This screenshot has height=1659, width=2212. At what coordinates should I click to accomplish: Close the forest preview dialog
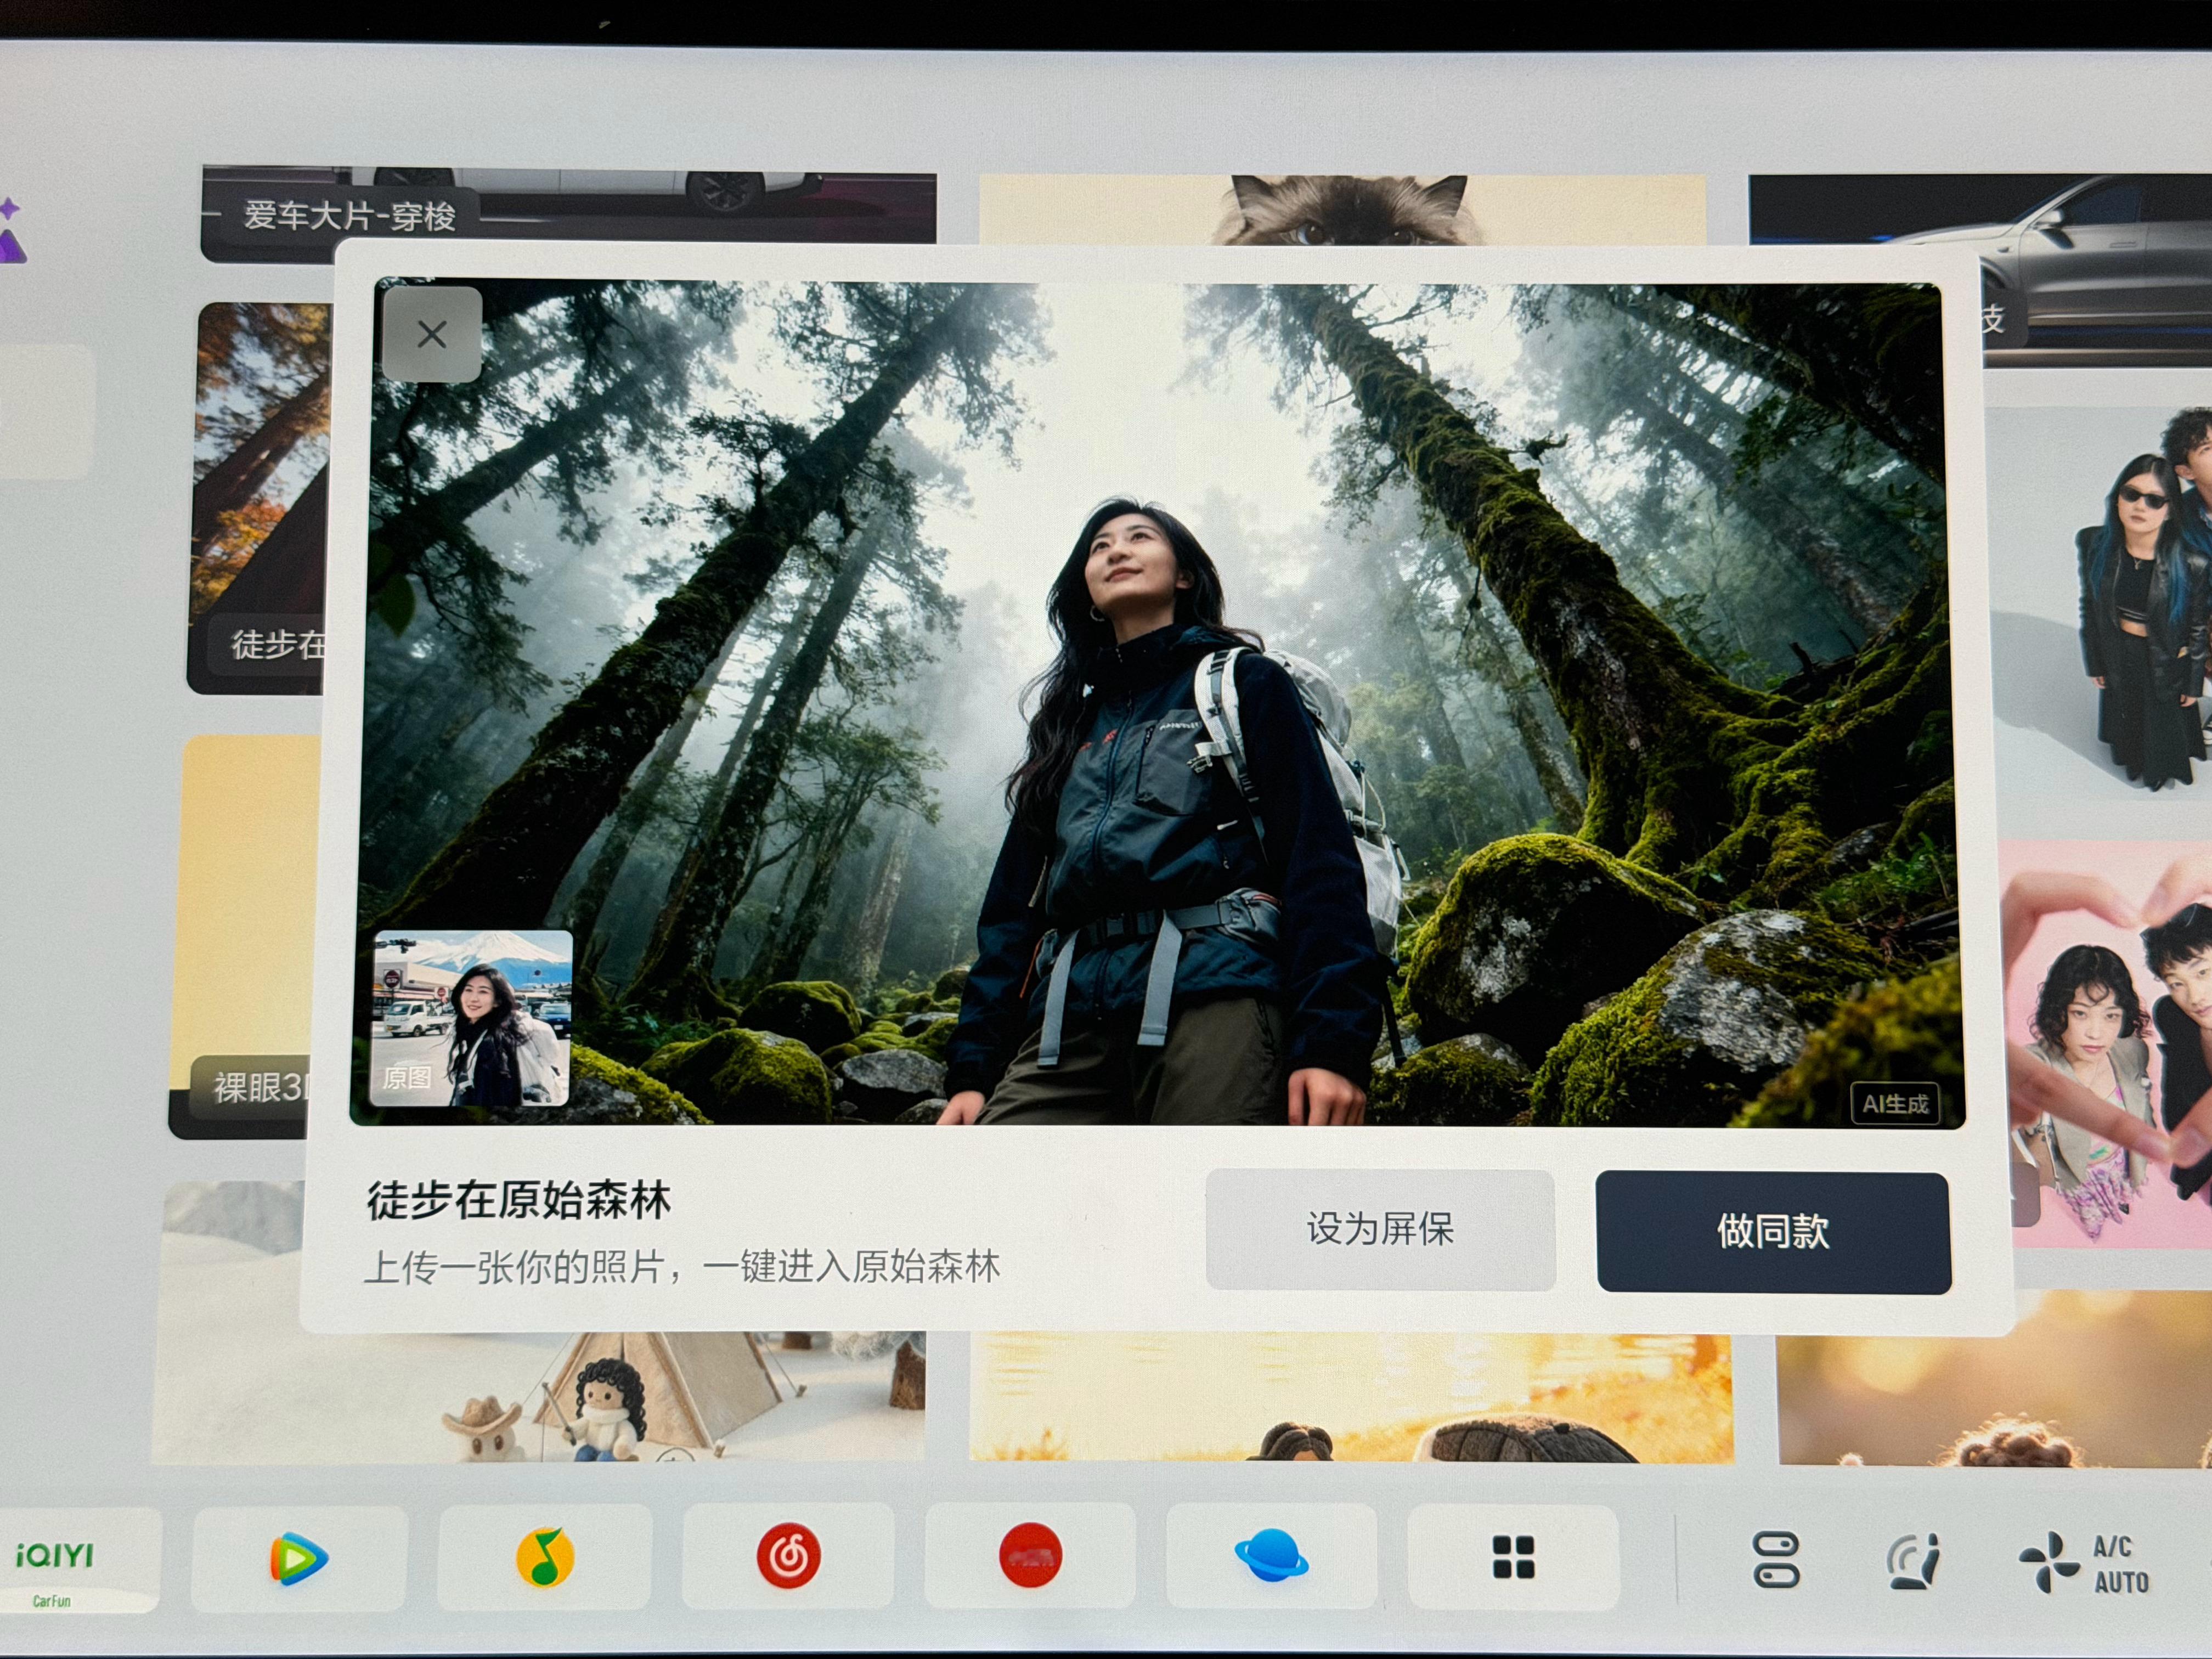(432, 335)
